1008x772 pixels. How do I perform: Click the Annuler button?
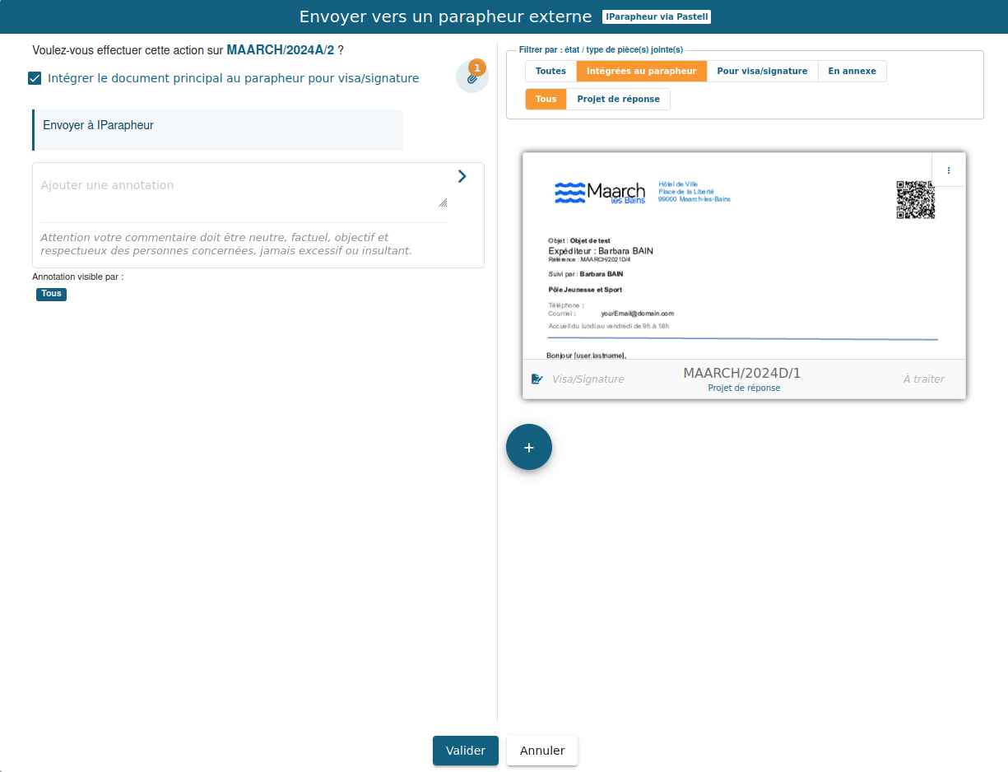(x=542, y=751)
